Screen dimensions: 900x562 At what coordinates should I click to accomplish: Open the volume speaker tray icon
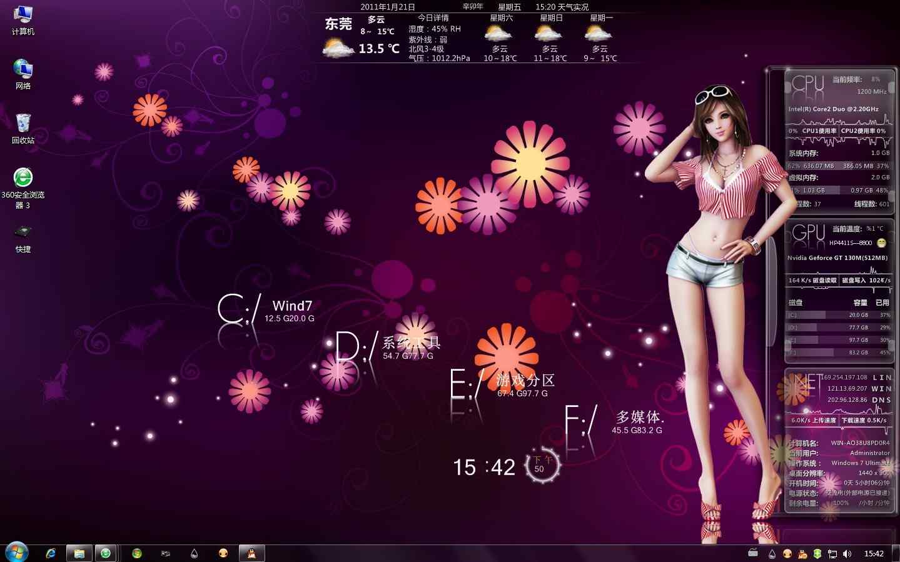tap(847, 554)
